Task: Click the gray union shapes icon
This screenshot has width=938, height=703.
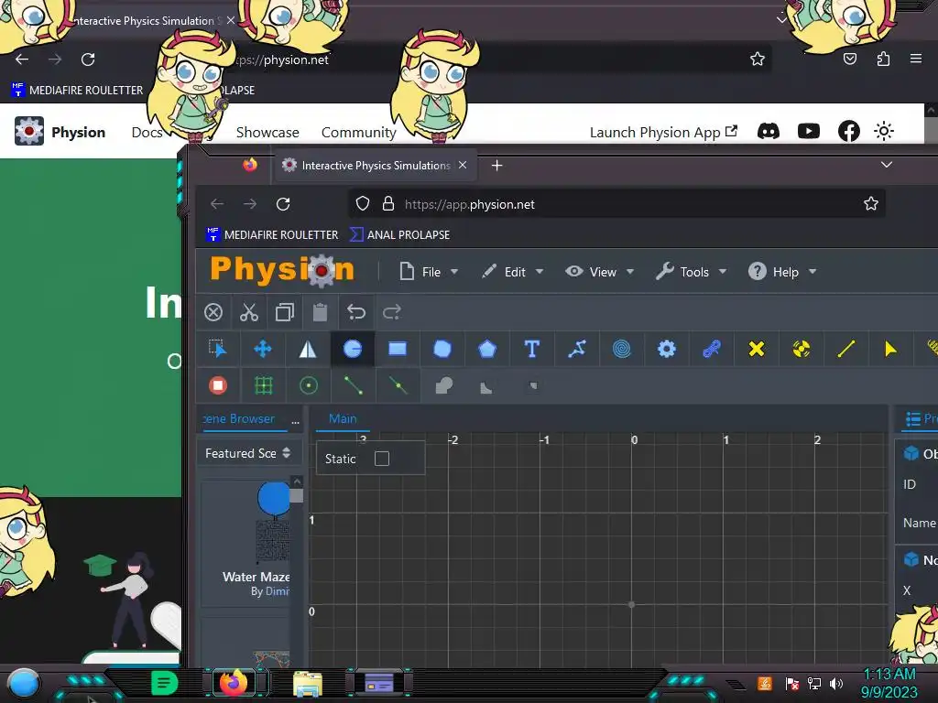Action: coord(444,385)
